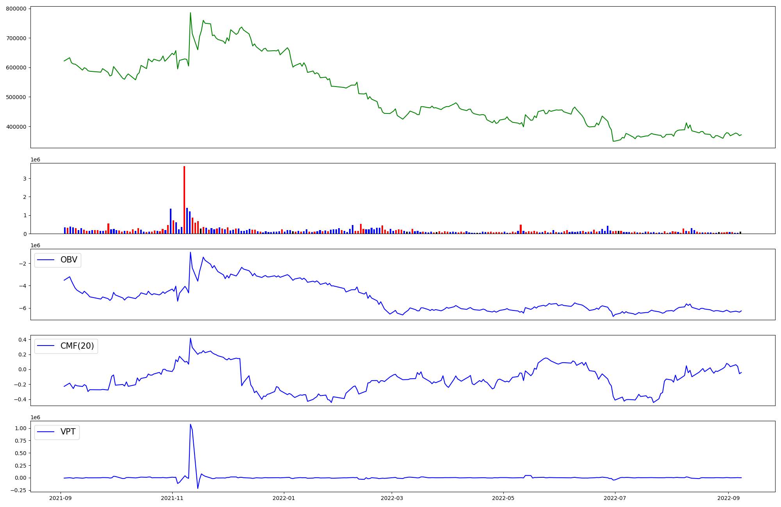Image resolution: width=781 pixels, height=507 pixels.
Task: Click the CMF(20) legend label
Action: [77, 346]
